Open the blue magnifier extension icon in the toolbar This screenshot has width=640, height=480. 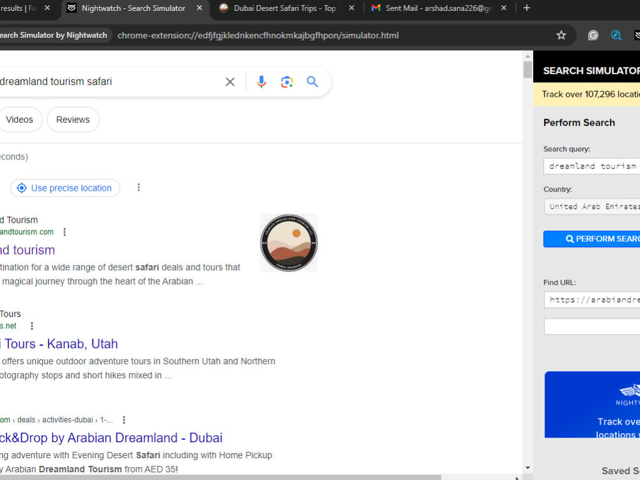tap(616, 35)
